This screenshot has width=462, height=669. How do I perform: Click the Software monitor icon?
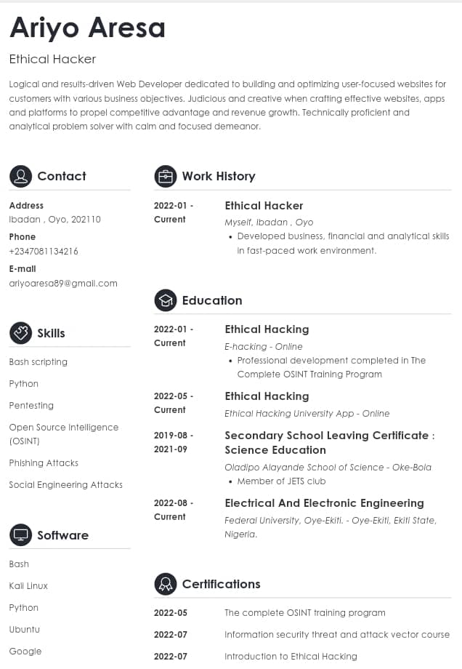point(20,535)
